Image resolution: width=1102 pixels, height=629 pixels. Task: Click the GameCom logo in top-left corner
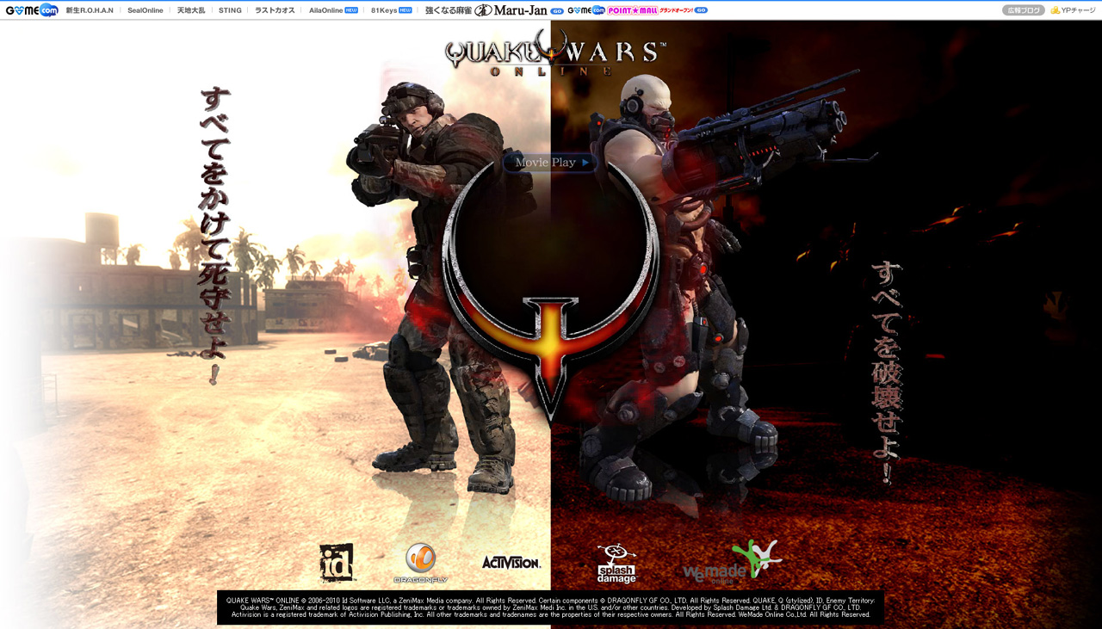click(32, 10)
